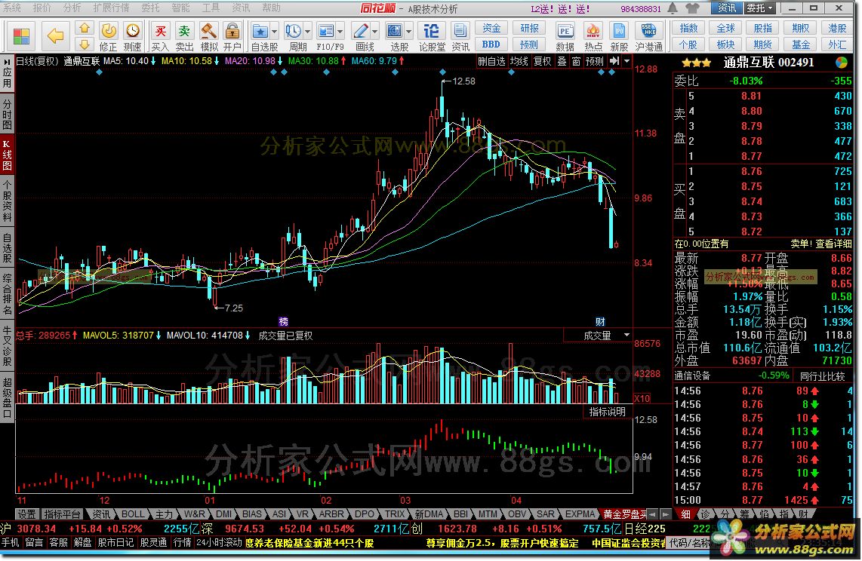Toggle the right panel collapse arrow
The width and height of the screenshot is (862, 561).
[x=614, y=62]
